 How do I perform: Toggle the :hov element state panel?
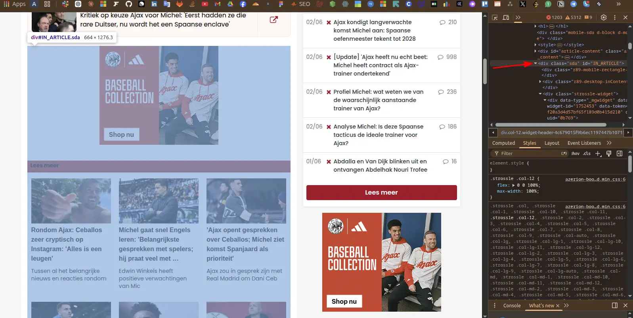tap(575, 153)
